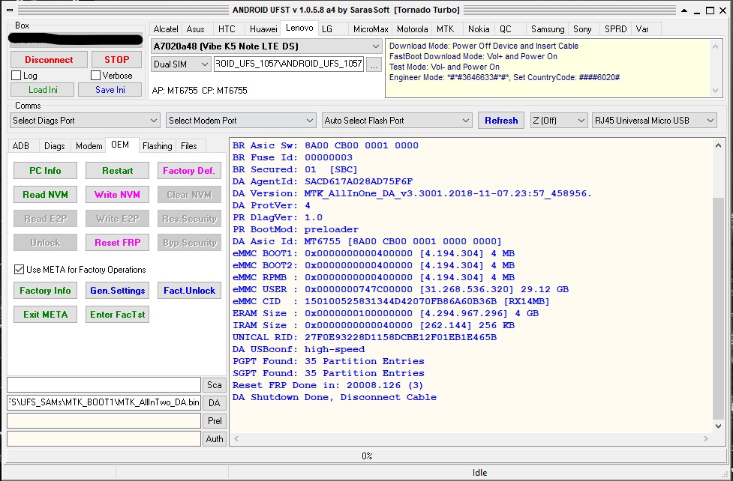The image size is (733, 481).
Task: Click the Prel button
Action: [x=214, y=421]
